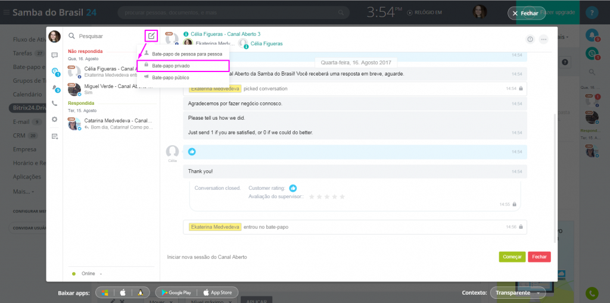Click the Windows app download icon
Image resolution: width=610 pixels, height=303 pixels.
(105, 292)
